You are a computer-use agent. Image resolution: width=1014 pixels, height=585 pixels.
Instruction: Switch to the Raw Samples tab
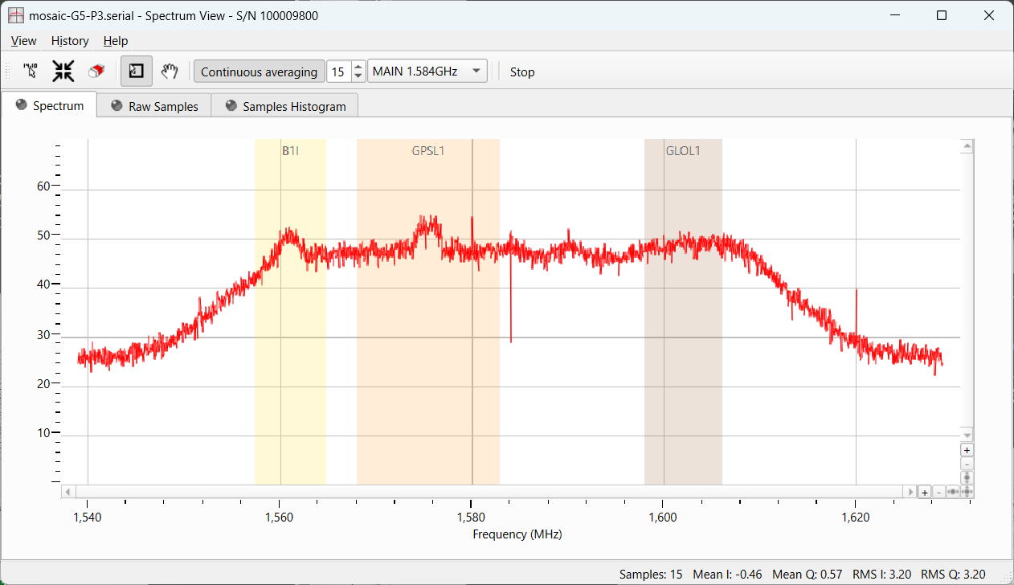pyautogui.click(x=154, y=106)
